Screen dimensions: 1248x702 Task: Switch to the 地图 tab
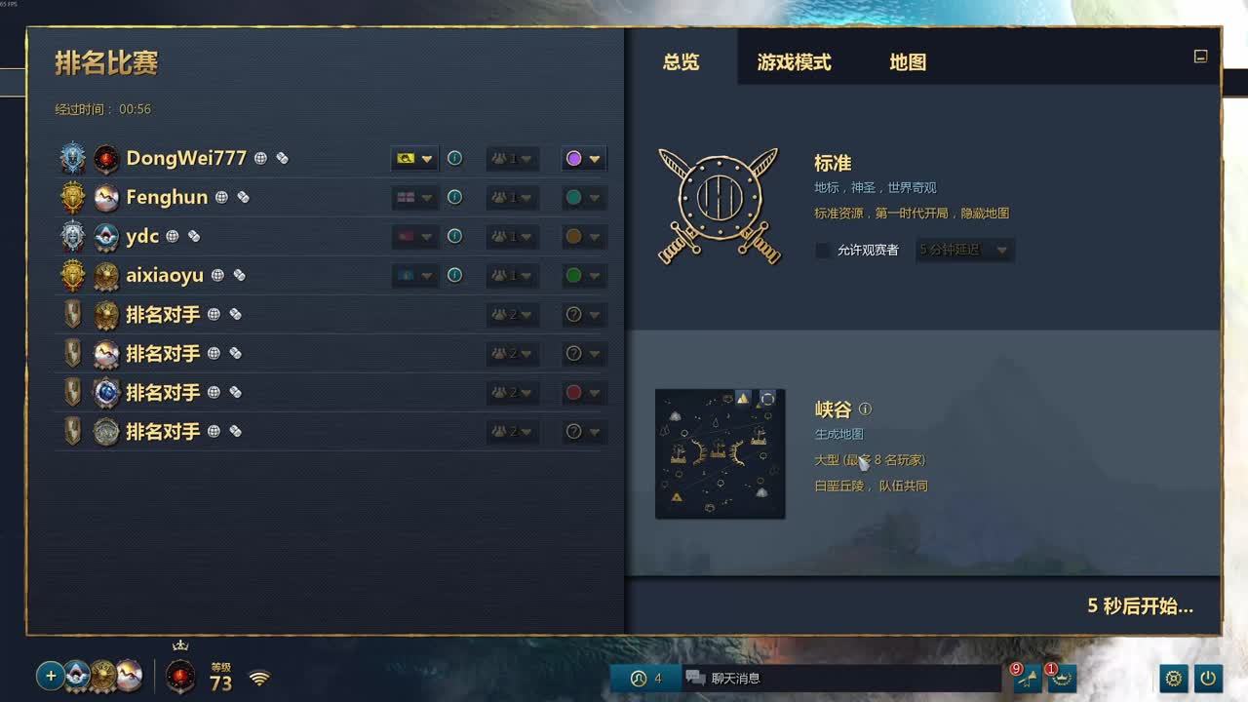[x=908, y=62]
